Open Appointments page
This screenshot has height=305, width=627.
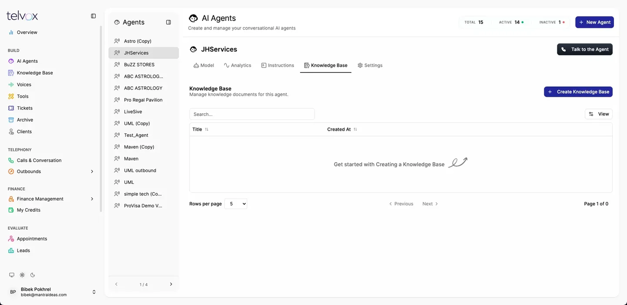point(32,239)
